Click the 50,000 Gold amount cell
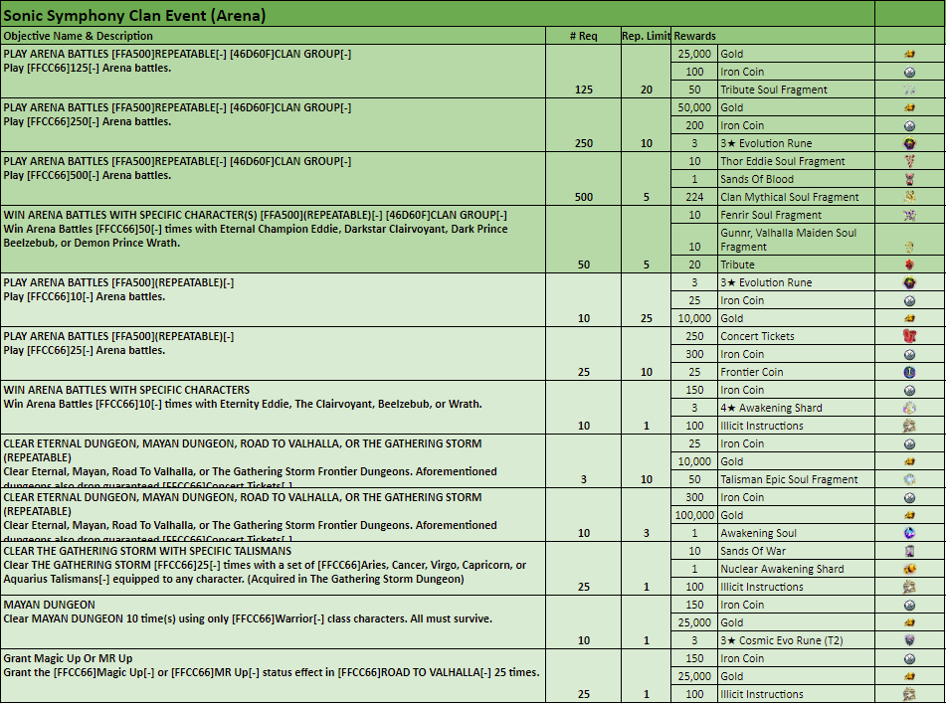The width and height of the screenshot is (946, 704). click(694, 107)
